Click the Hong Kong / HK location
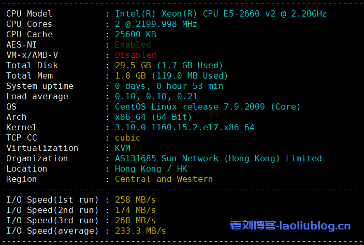 point(151,169)
